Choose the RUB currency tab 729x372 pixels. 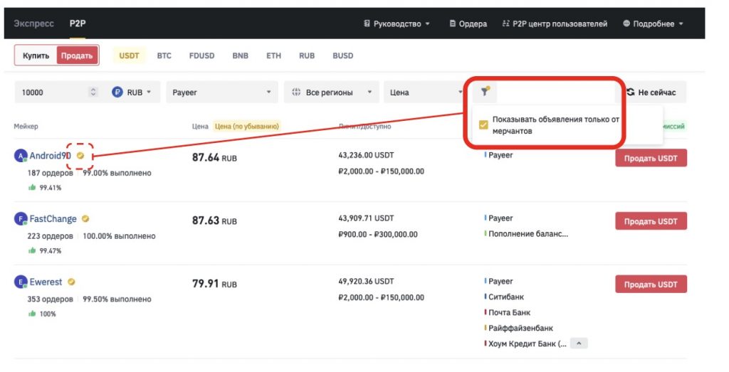[x=307, y=55]
